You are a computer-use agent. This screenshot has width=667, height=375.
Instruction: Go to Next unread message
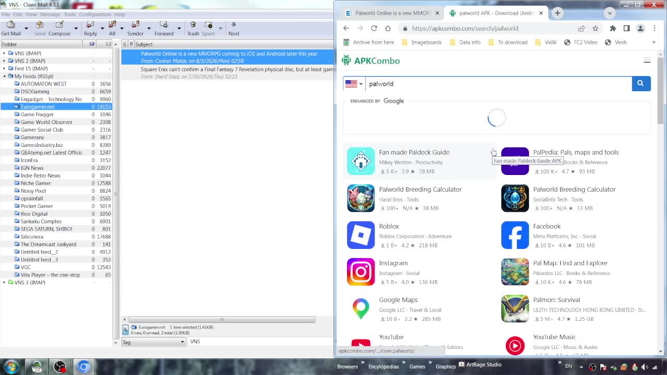[x=233, y=28]
